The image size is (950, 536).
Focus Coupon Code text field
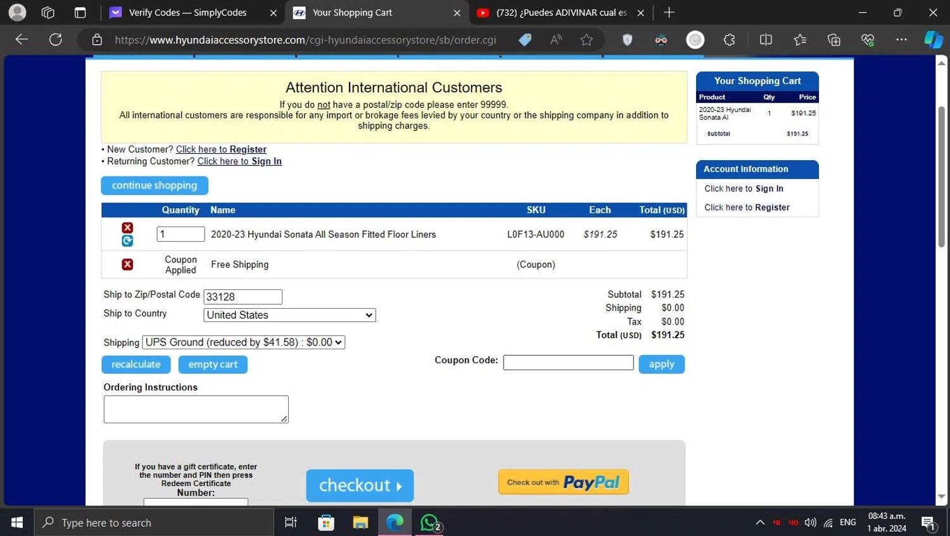[568, 363]
